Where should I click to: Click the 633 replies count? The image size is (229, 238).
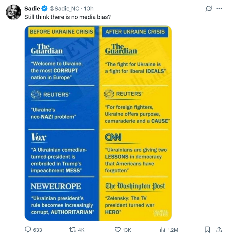coord(37,230)
